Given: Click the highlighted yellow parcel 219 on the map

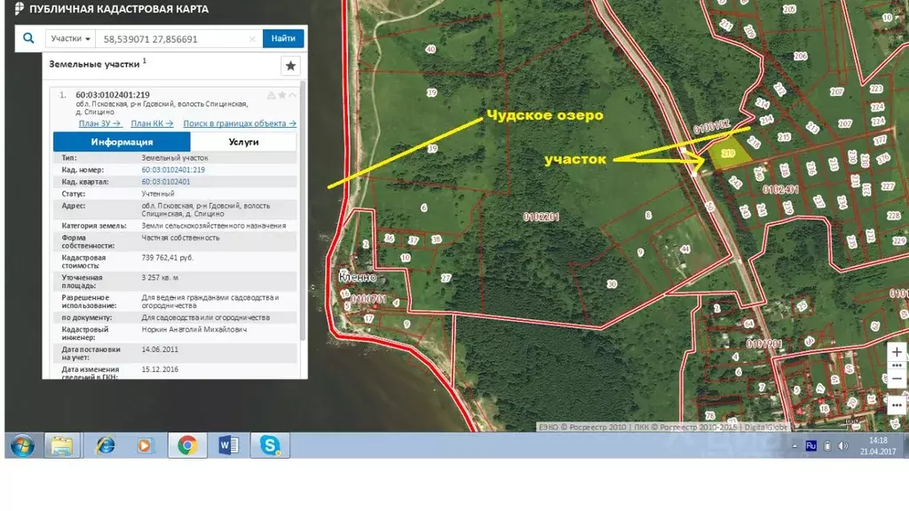Looking at the screenshot, I should pyautogui.click(x=728, y=153).
